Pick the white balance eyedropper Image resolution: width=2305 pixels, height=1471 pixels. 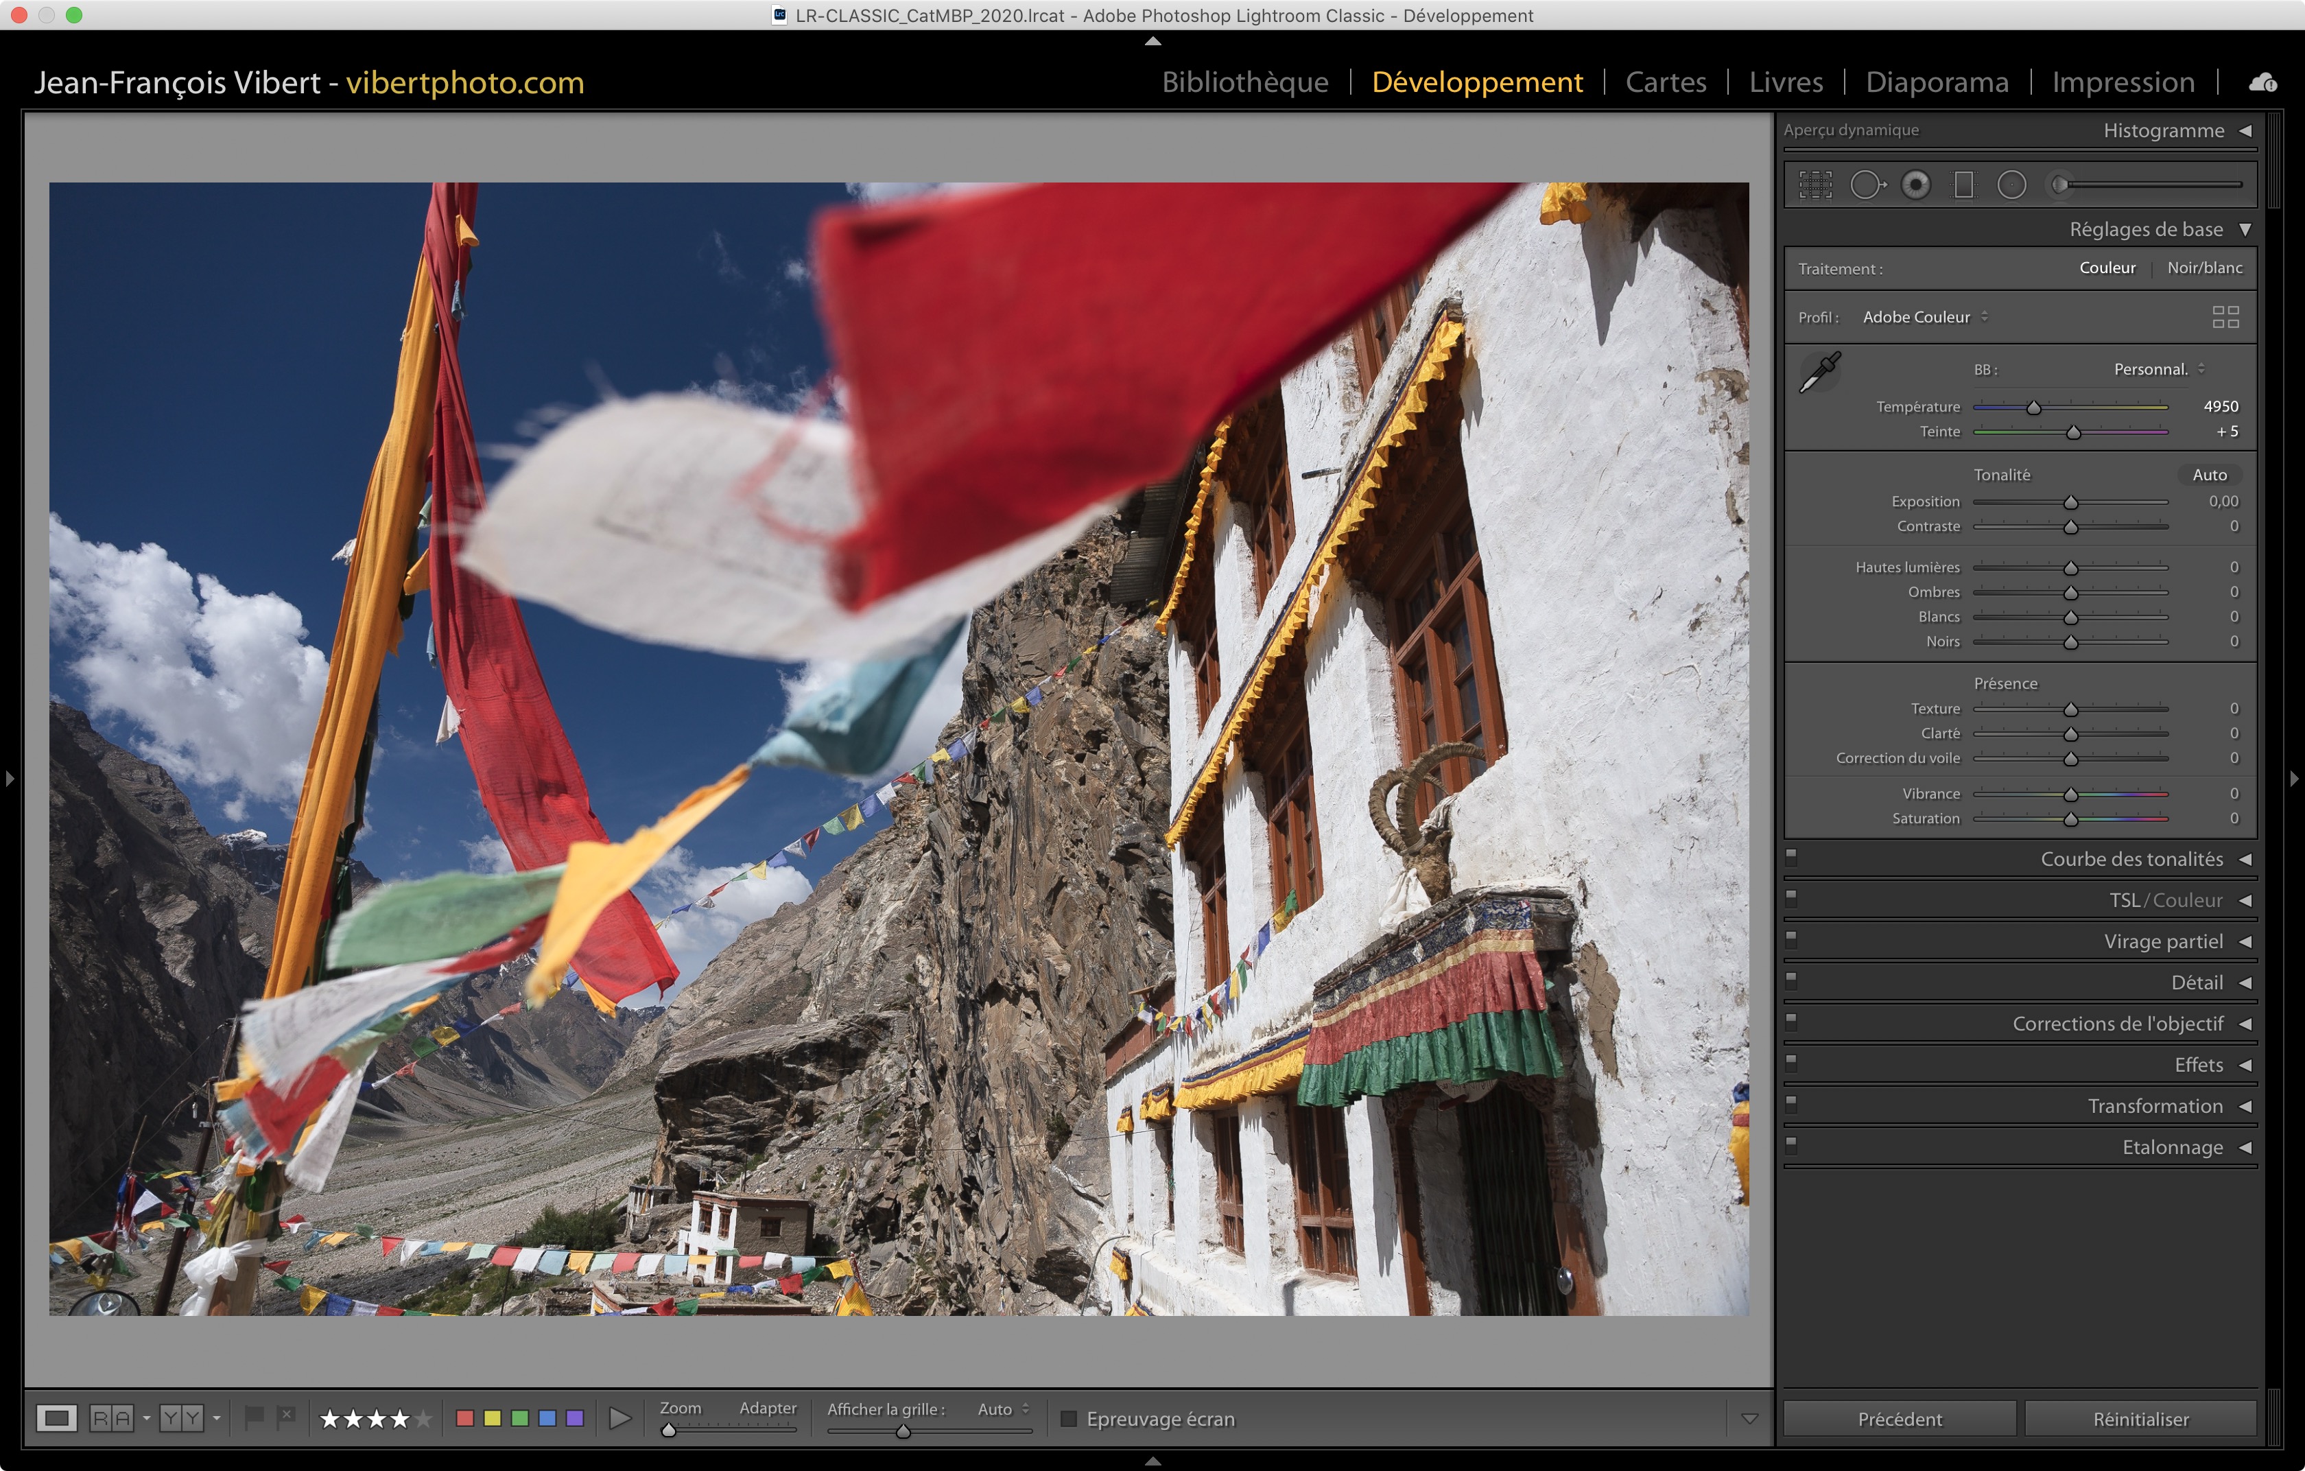[1820, 373]
